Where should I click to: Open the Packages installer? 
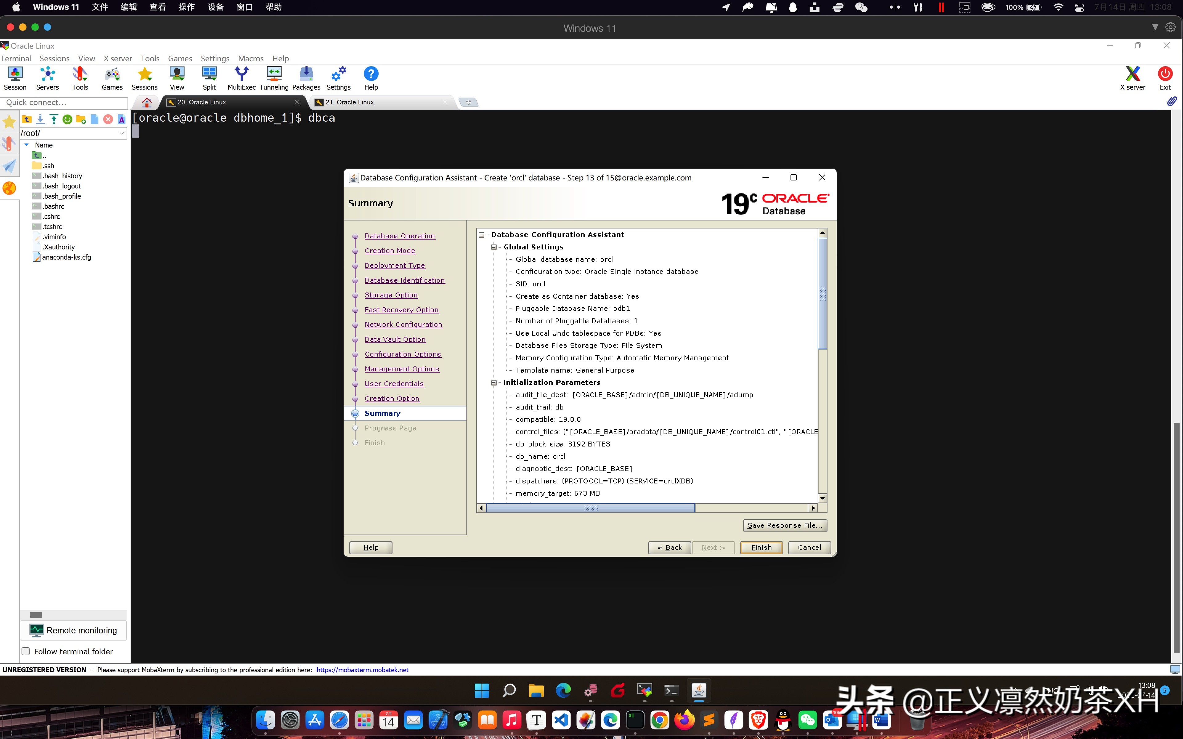(306, 77)
